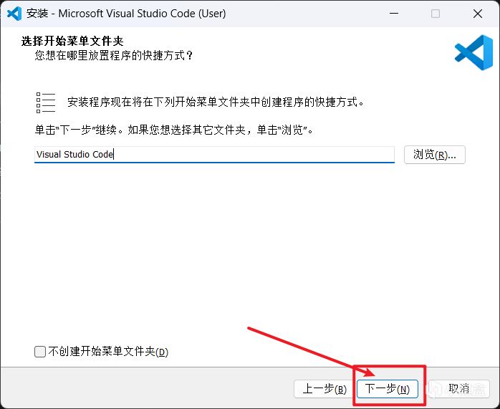Minimize the installer window
Viewport: 500px width, 409px height.
coord(394,14)
